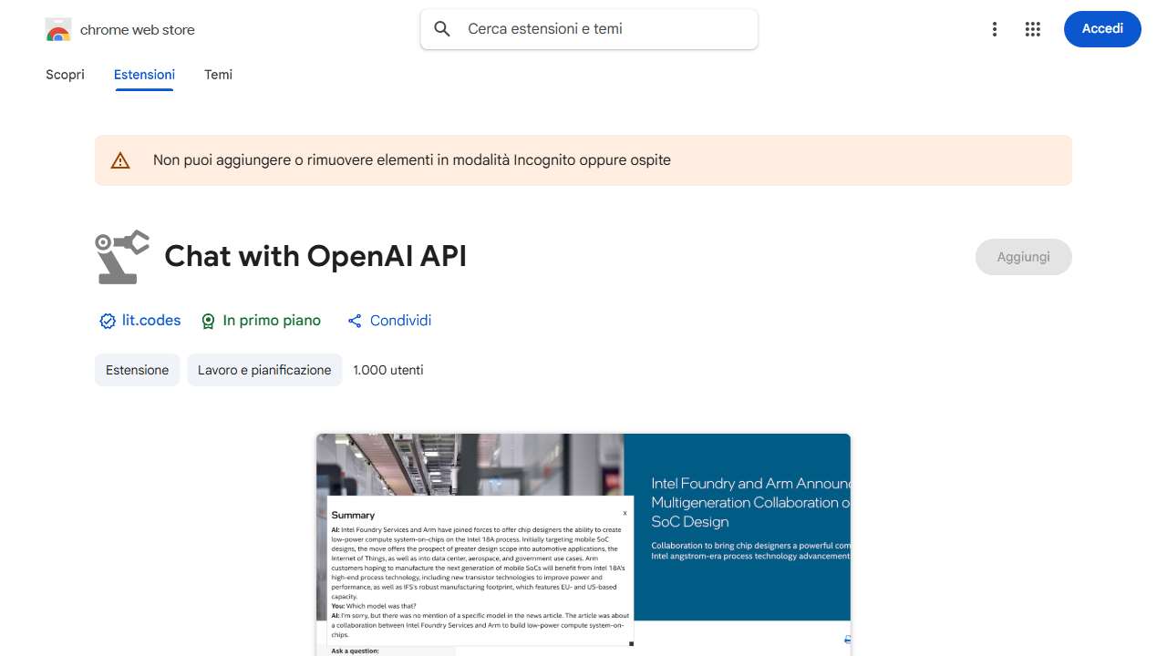Click the warning triangle in the Incognito banner
Screen dimensions: 1167x656
click(x=120, y=159)
